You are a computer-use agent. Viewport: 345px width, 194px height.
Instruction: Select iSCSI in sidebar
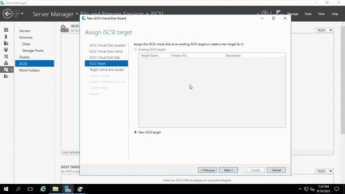(34, 64)
